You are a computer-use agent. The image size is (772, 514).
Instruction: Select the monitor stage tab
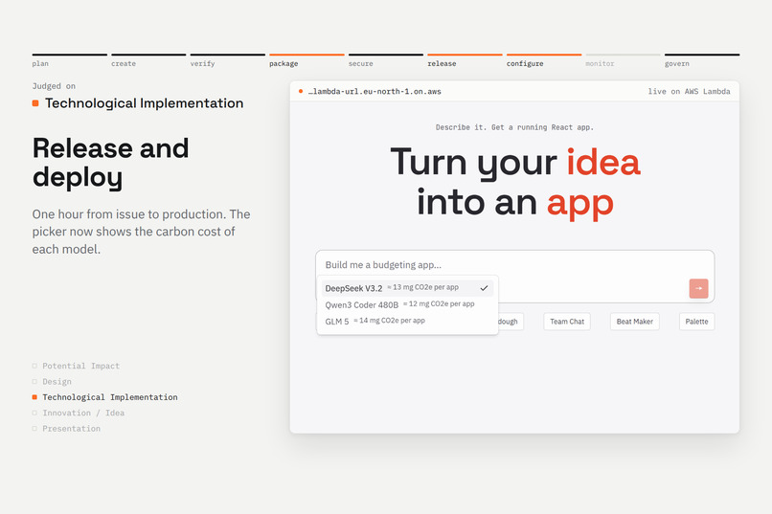tap(623, 60)
